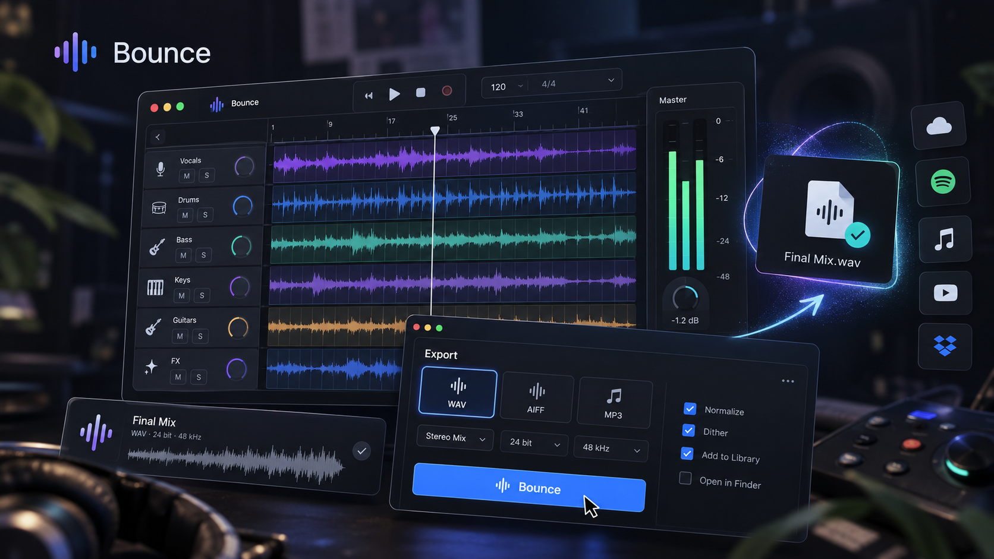994x559 pixels.
Task: Click the Guitars track orange pan knob
Action: [x=238, y=327]
